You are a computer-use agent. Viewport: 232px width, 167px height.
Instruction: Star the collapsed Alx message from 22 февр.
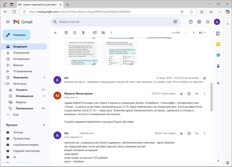[x=204, y=78]
